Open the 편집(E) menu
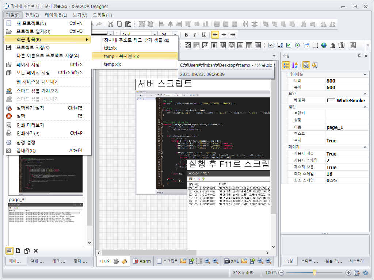The image size is (374, 280). [32, 15]
